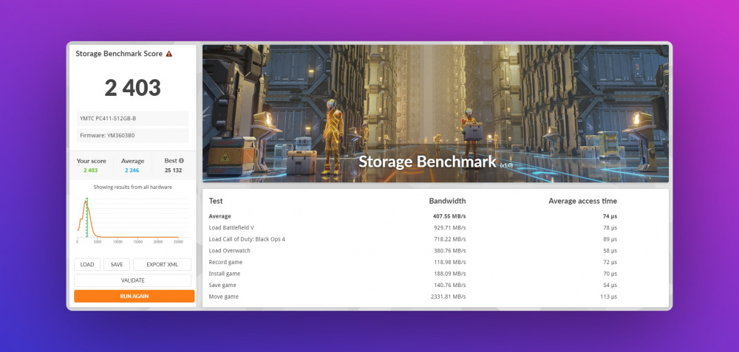Image resolution: width=739 pixels, height=352 pixels.
Task: Click the 188.09 MB/s bandwidth value
Action: pos(449,274)
